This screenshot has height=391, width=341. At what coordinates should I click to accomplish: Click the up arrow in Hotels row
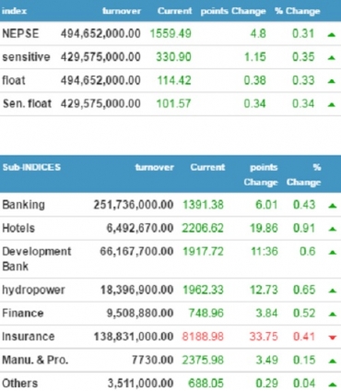pyautogui.click(x=333, y=229)
